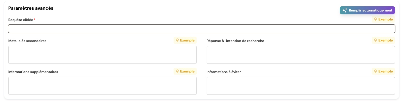View the Exemple for Informations à éviter
Screen dimensions: 408x104
click(383, 71)
